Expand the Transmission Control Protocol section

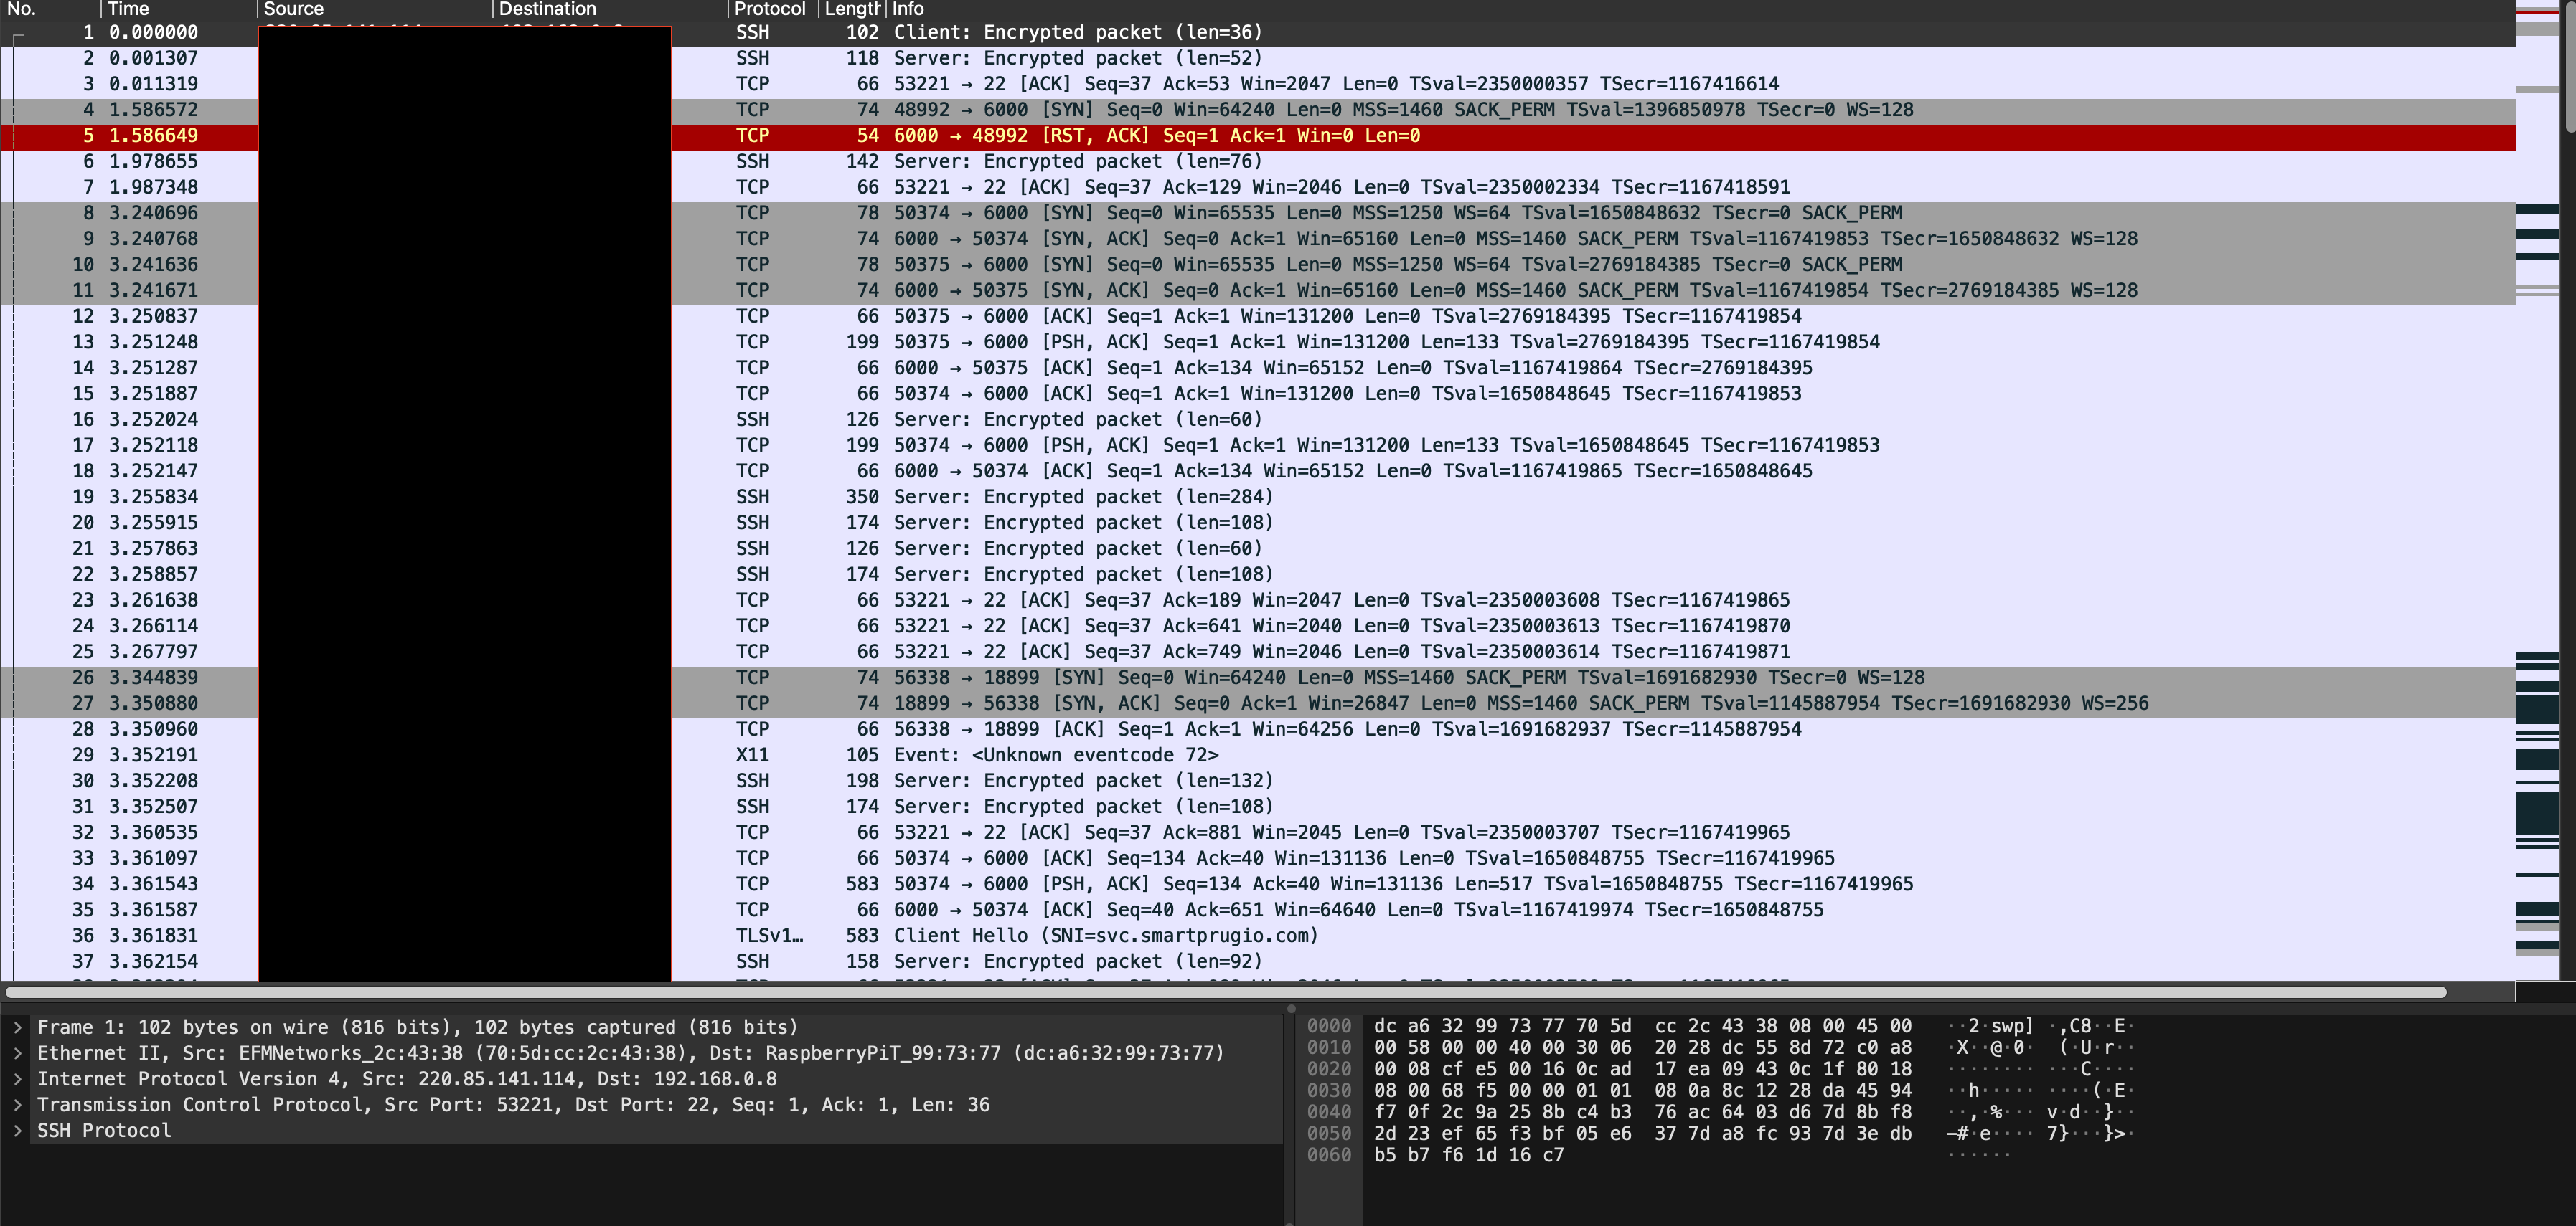(x=17, y=1105)
